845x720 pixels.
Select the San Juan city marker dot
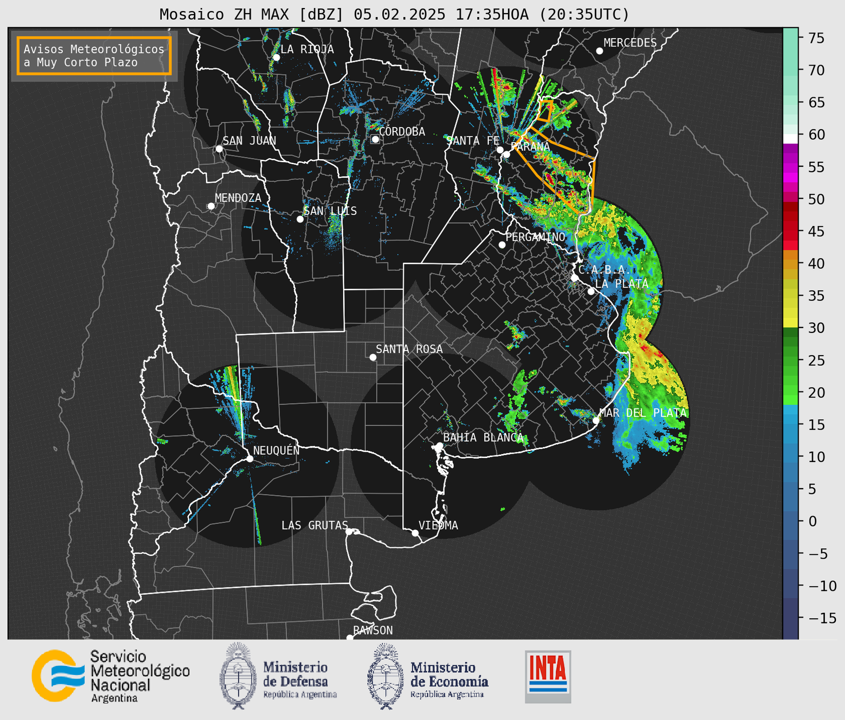pyautogui.click(x=219, y=149)
